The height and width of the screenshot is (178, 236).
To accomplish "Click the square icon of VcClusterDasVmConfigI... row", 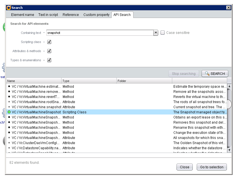I will (x=9, y=143).
